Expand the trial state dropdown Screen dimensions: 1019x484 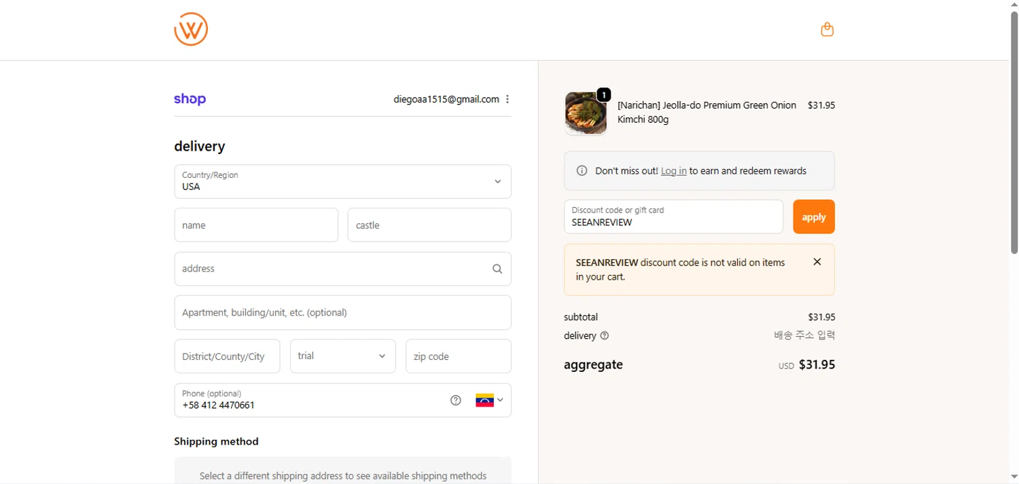(x=342, y=356)
